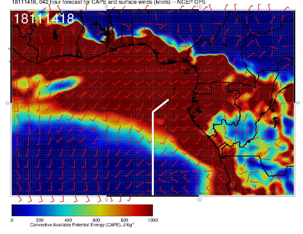Screen dimensions: 303x234
Task: Click longitude label 0 below the map
Action: (106, 200)
